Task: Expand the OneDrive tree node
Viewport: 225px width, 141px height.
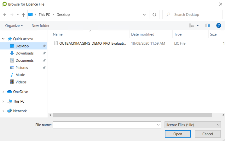Action: (x=3, y=92)
